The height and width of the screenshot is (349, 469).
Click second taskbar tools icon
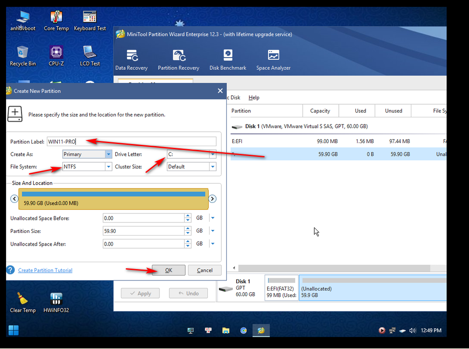click(x=208, y=330)
